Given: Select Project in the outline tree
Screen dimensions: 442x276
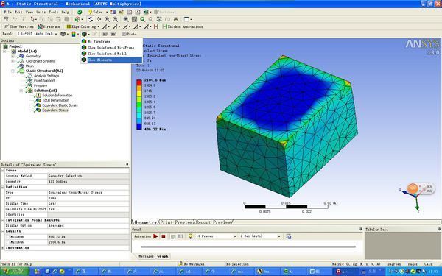Looking at the screenshot, I should tap(15, 46).
